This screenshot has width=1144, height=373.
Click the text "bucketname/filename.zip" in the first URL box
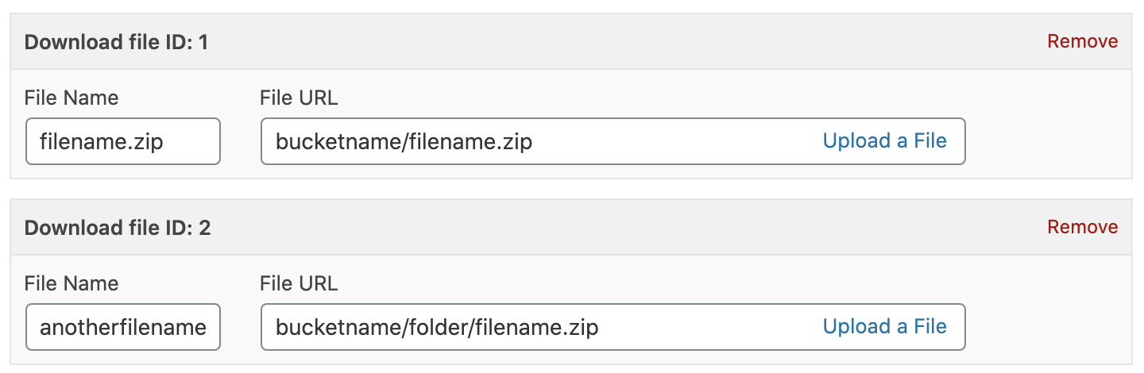coord(404,142)
